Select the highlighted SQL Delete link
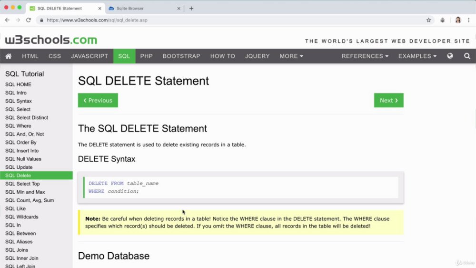476x268 pixels. (37, 175)
